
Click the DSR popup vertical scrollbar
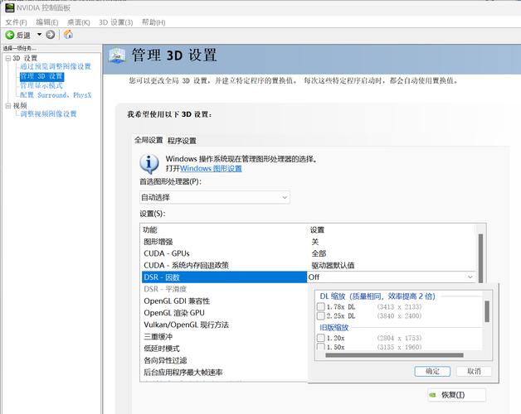487,311
